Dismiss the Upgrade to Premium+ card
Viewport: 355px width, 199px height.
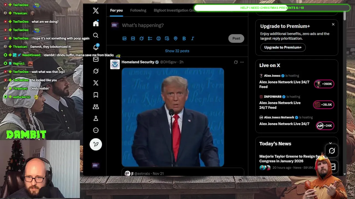coord(333,24)
